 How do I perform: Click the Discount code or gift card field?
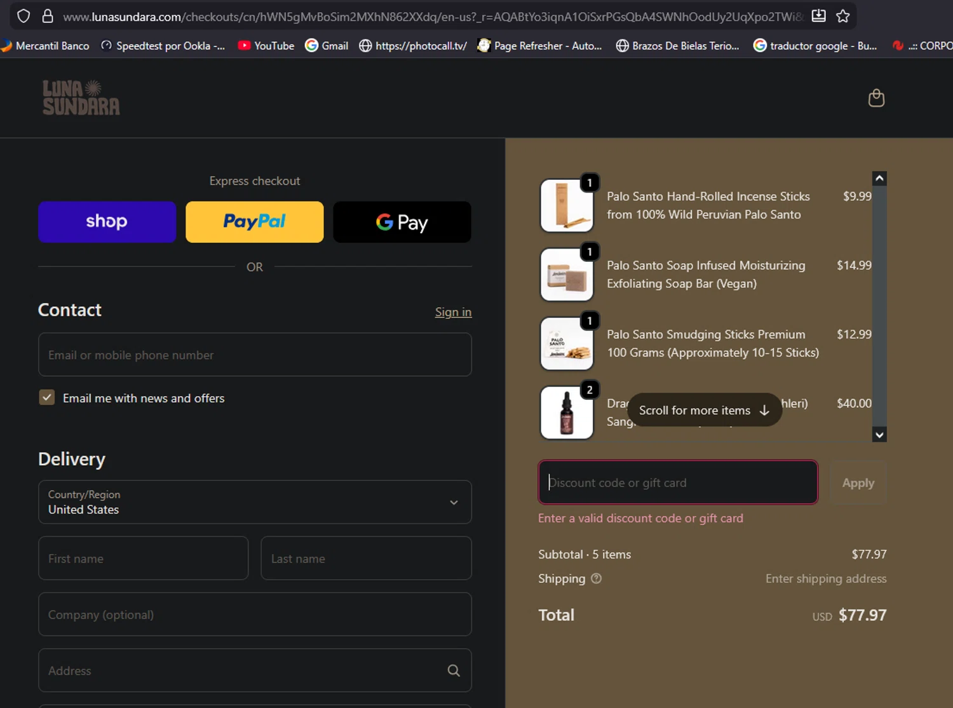pyautogui.click(x=678, y=482)
